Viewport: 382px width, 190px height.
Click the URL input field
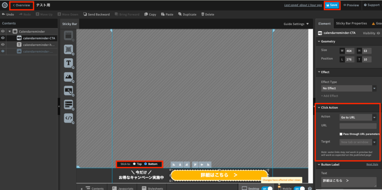click(358, 126)
